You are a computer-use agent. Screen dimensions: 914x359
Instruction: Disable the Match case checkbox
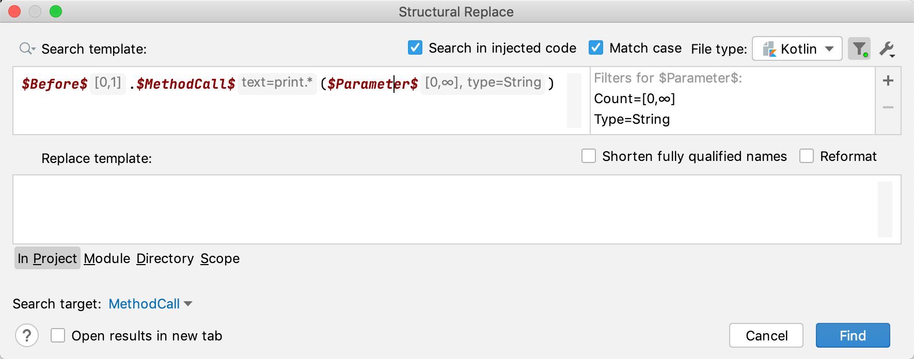pos(595,47)
